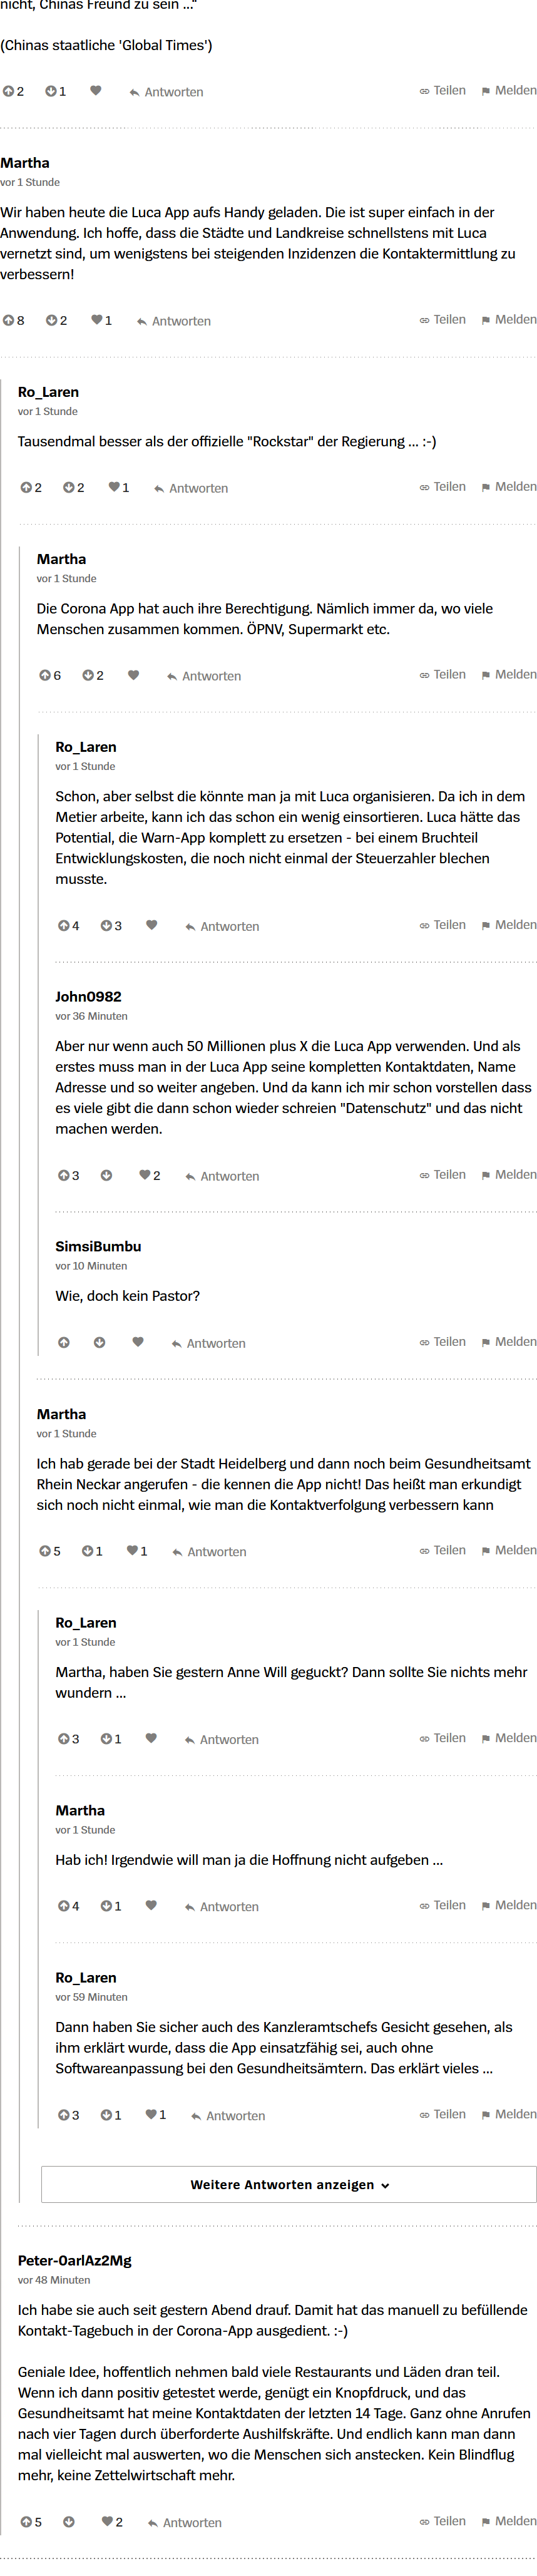Image resolution: width=537 pixels, height=2576 pixels.
Task: Heart the Global Times comment at top
Action: click(96, 91)
